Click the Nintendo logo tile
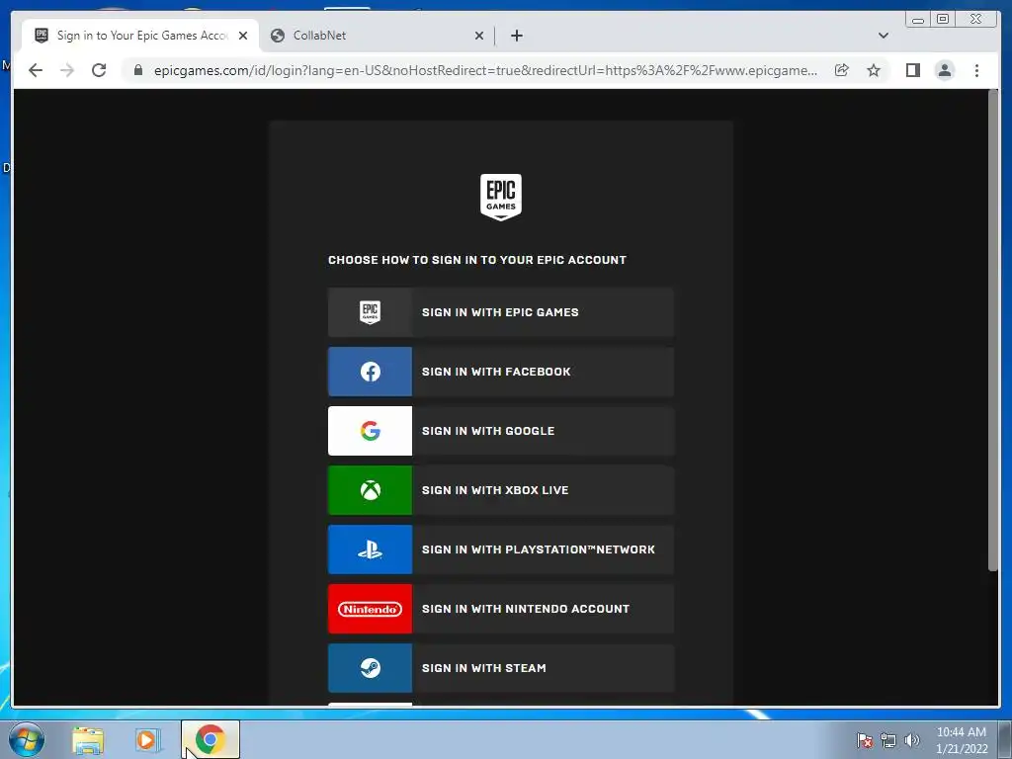1012x759 pixels. point(370,609)
